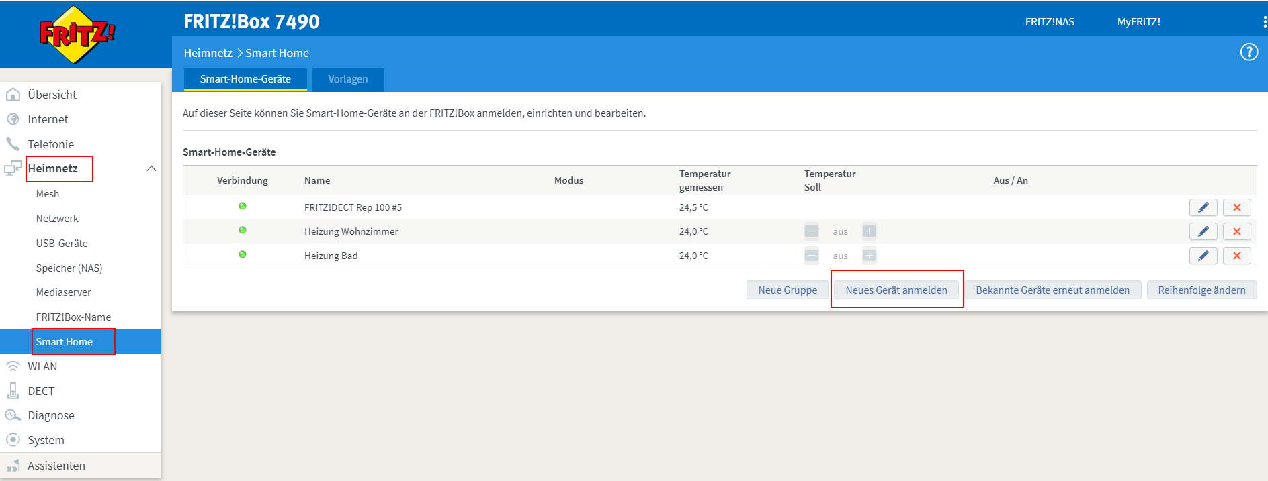Click the Verbindung column header
Screen dimensions: 1268x481
click(243, 180)
